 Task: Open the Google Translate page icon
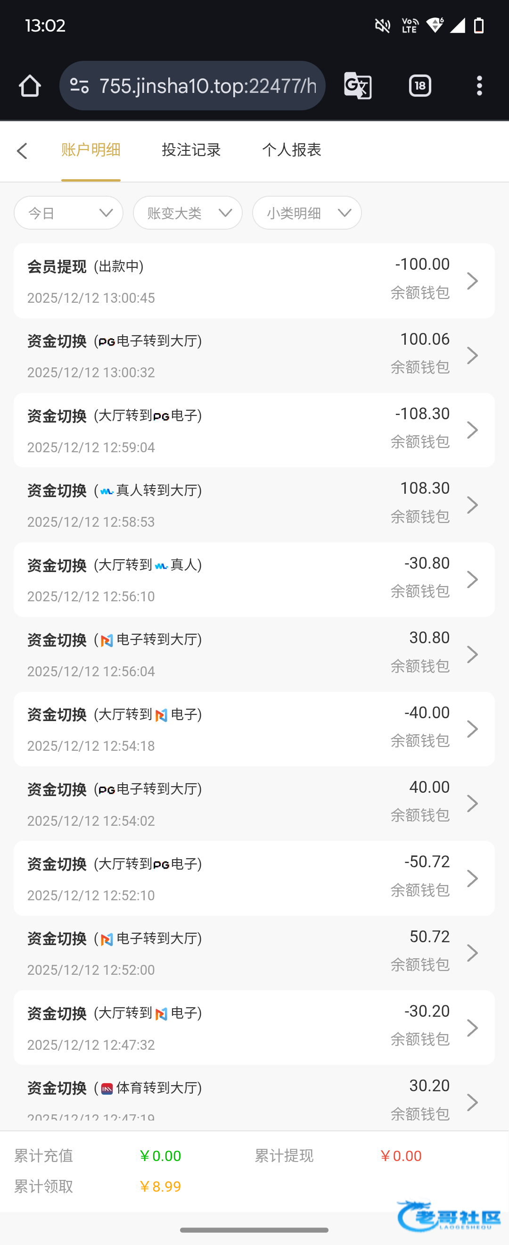click(x=358, y=86)
